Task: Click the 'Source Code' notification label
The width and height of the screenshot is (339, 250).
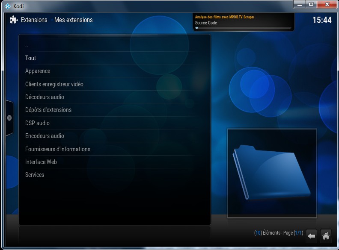Action: (206, 23)
